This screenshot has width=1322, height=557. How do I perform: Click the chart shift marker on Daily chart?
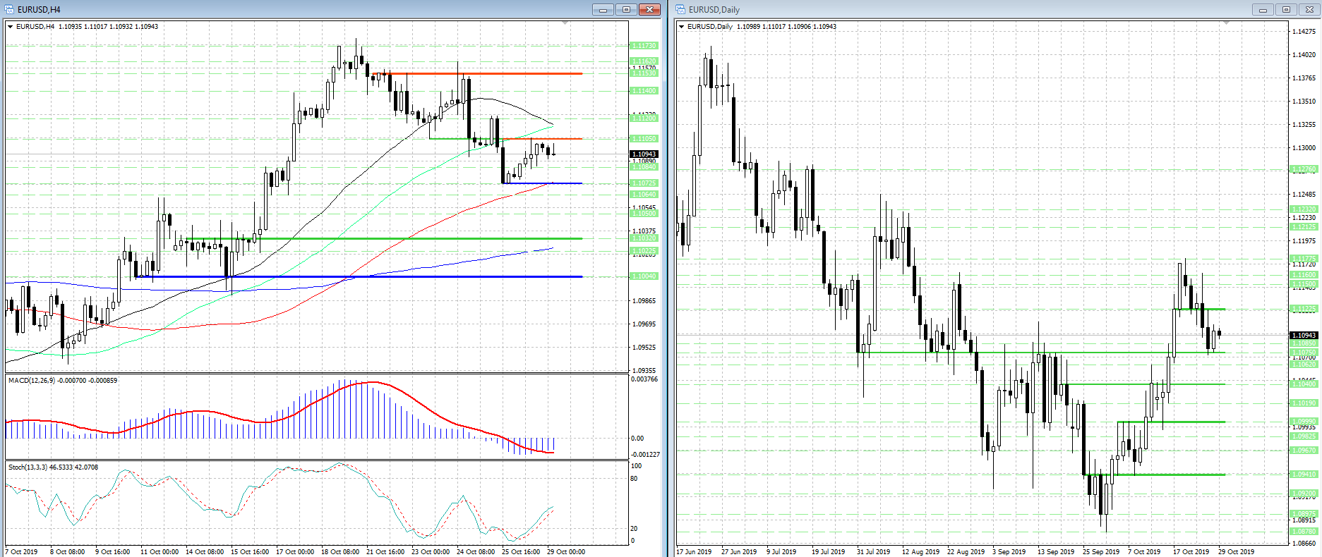(1226, 23)
